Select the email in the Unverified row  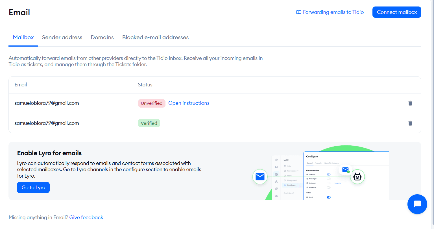47,103
